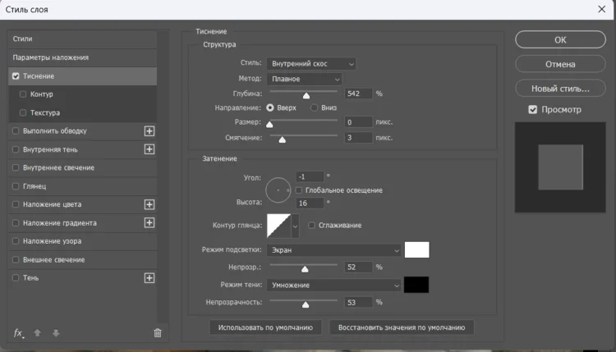
Task: Enable Наложение цвета checkbox
Action: coord(16,204)
